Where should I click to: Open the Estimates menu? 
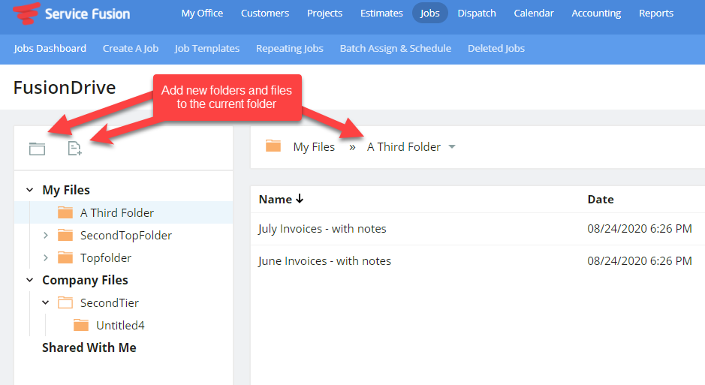[x=381, y=13]
